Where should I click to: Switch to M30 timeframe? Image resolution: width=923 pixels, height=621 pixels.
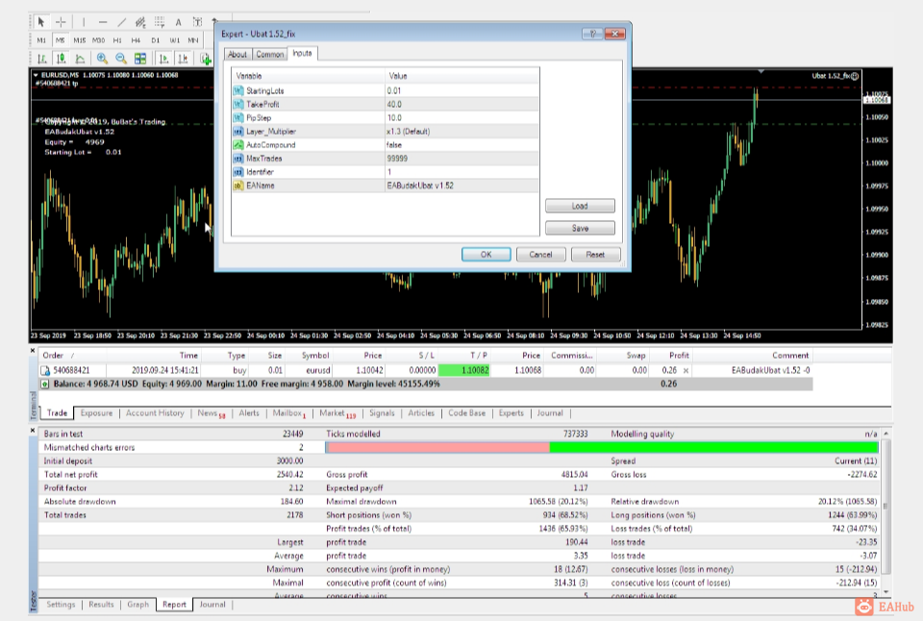pos(98,40)
